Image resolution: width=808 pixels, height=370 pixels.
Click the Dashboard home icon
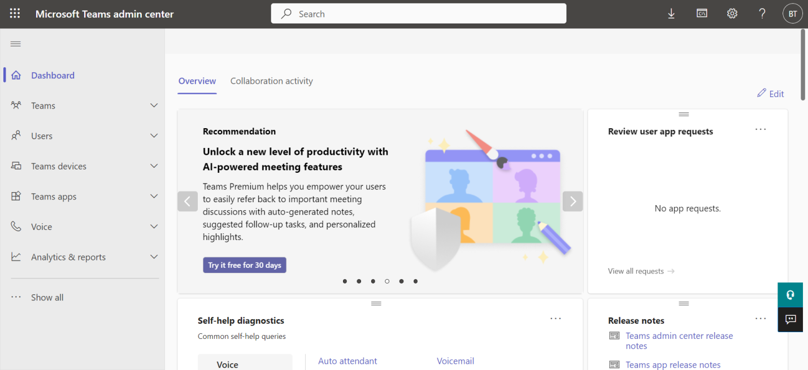point(16,75)
